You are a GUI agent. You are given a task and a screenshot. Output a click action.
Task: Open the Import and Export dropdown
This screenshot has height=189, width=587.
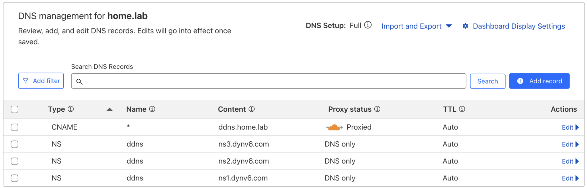pos(416,26)
